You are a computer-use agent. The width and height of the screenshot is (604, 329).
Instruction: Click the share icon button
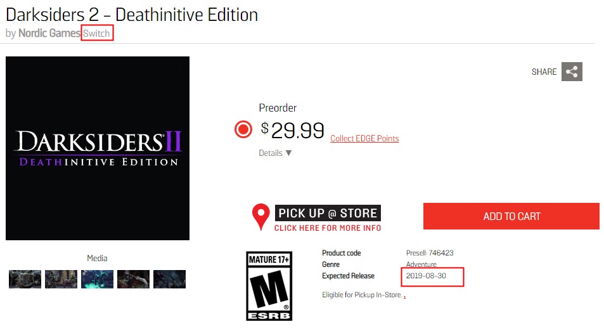pyautogui.click(x=572, y=72)
